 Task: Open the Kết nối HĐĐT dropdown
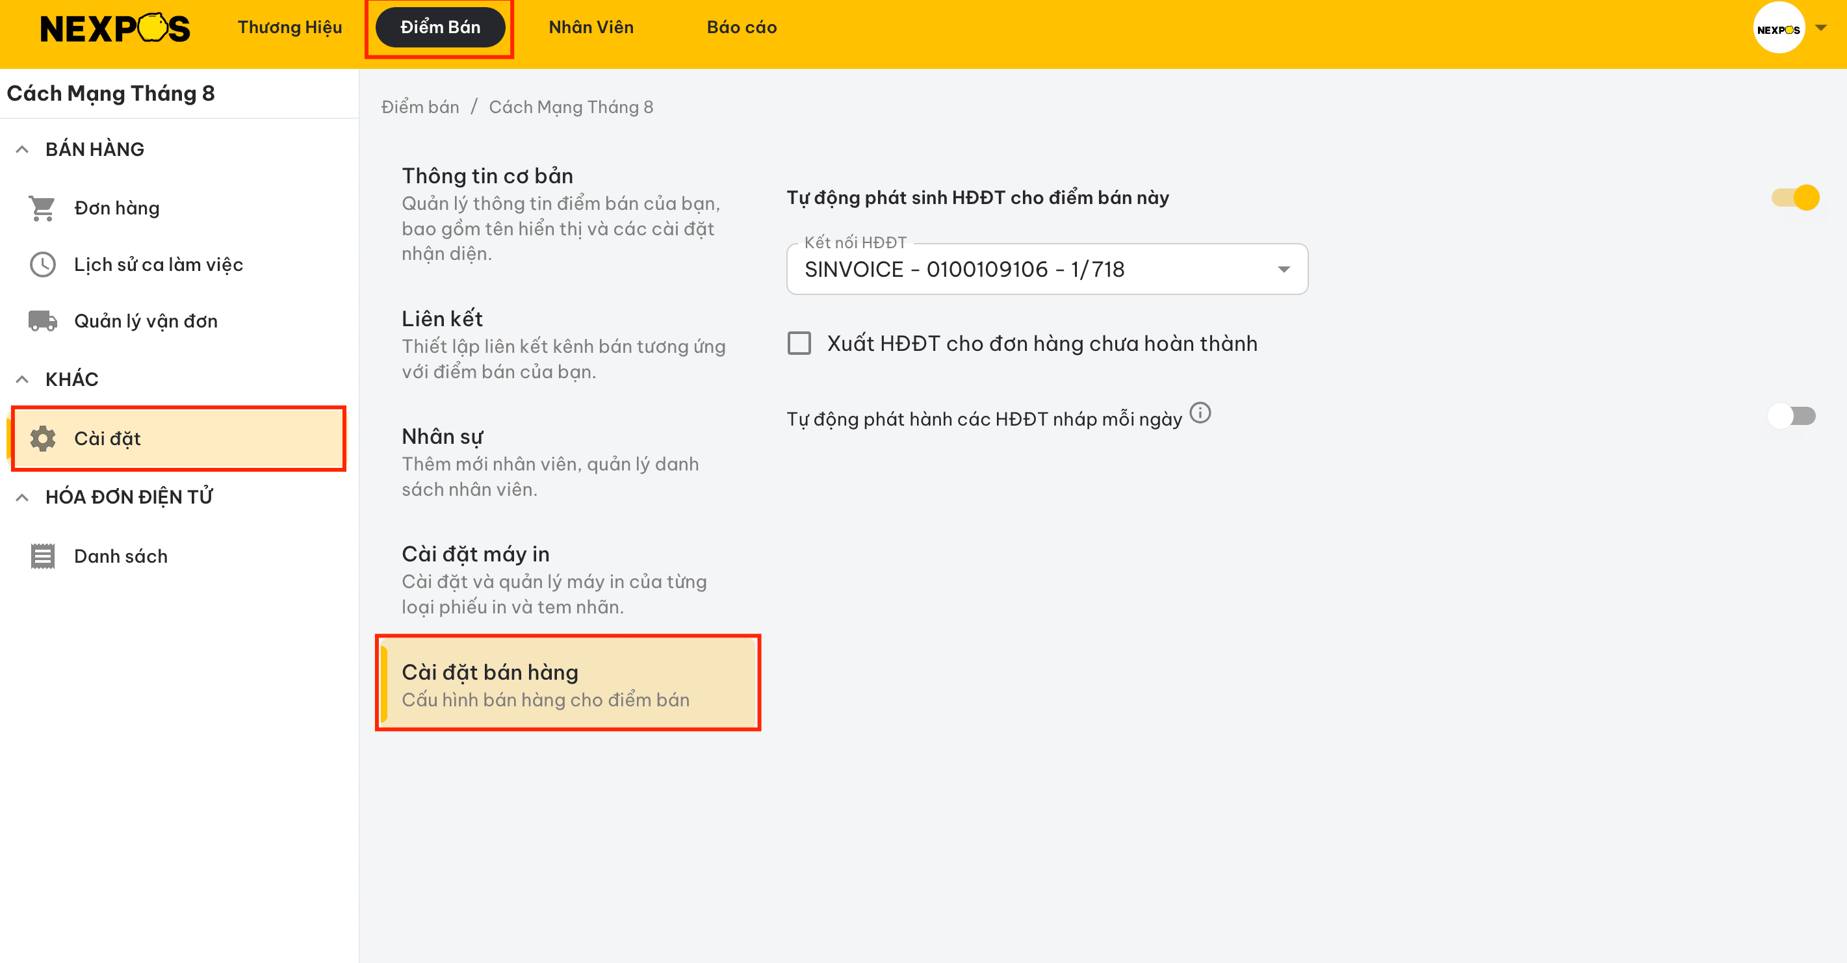tap(1046, 269)
